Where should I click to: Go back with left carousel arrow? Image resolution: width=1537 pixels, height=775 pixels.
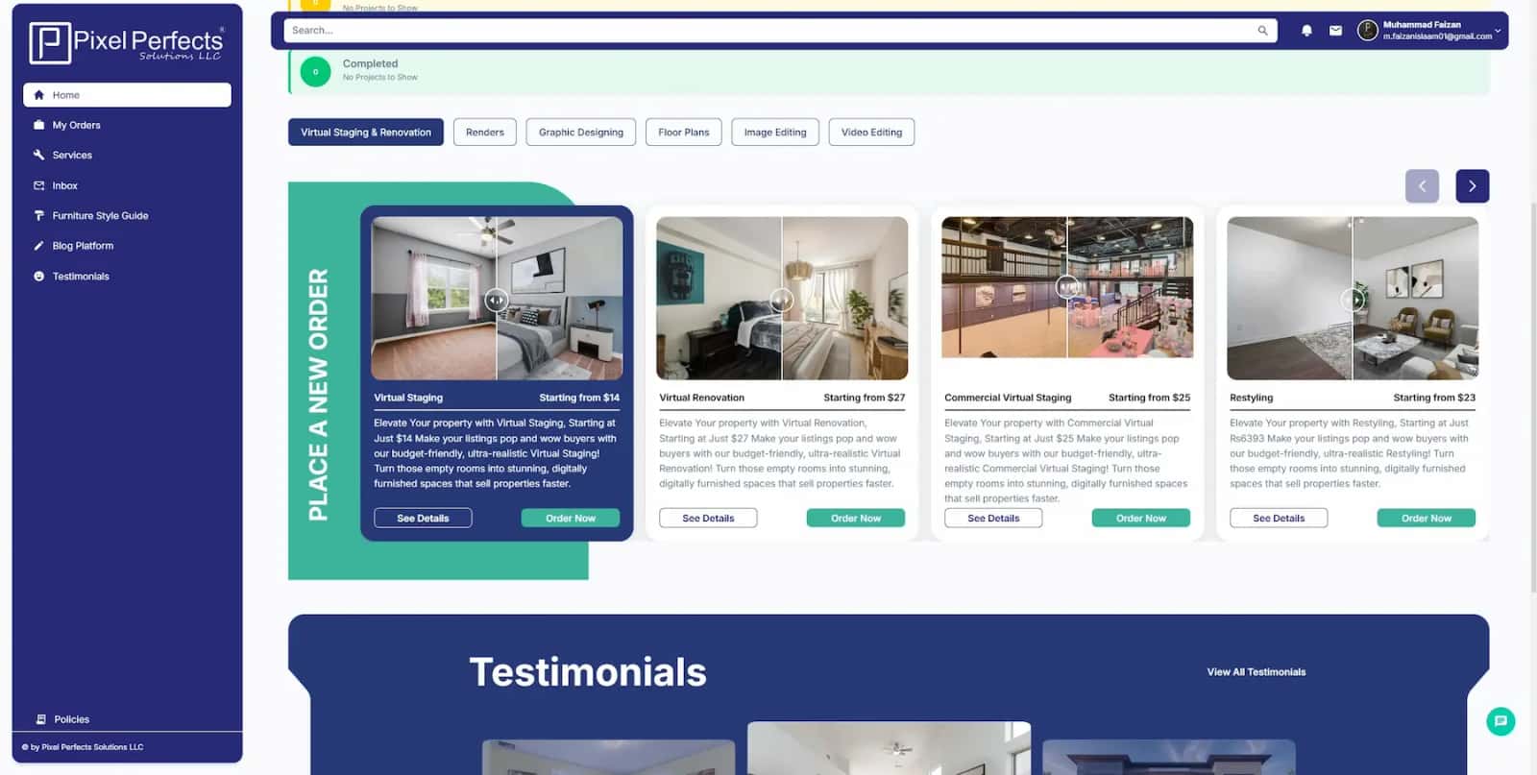pyautogui.click(x=1422, y=186)
